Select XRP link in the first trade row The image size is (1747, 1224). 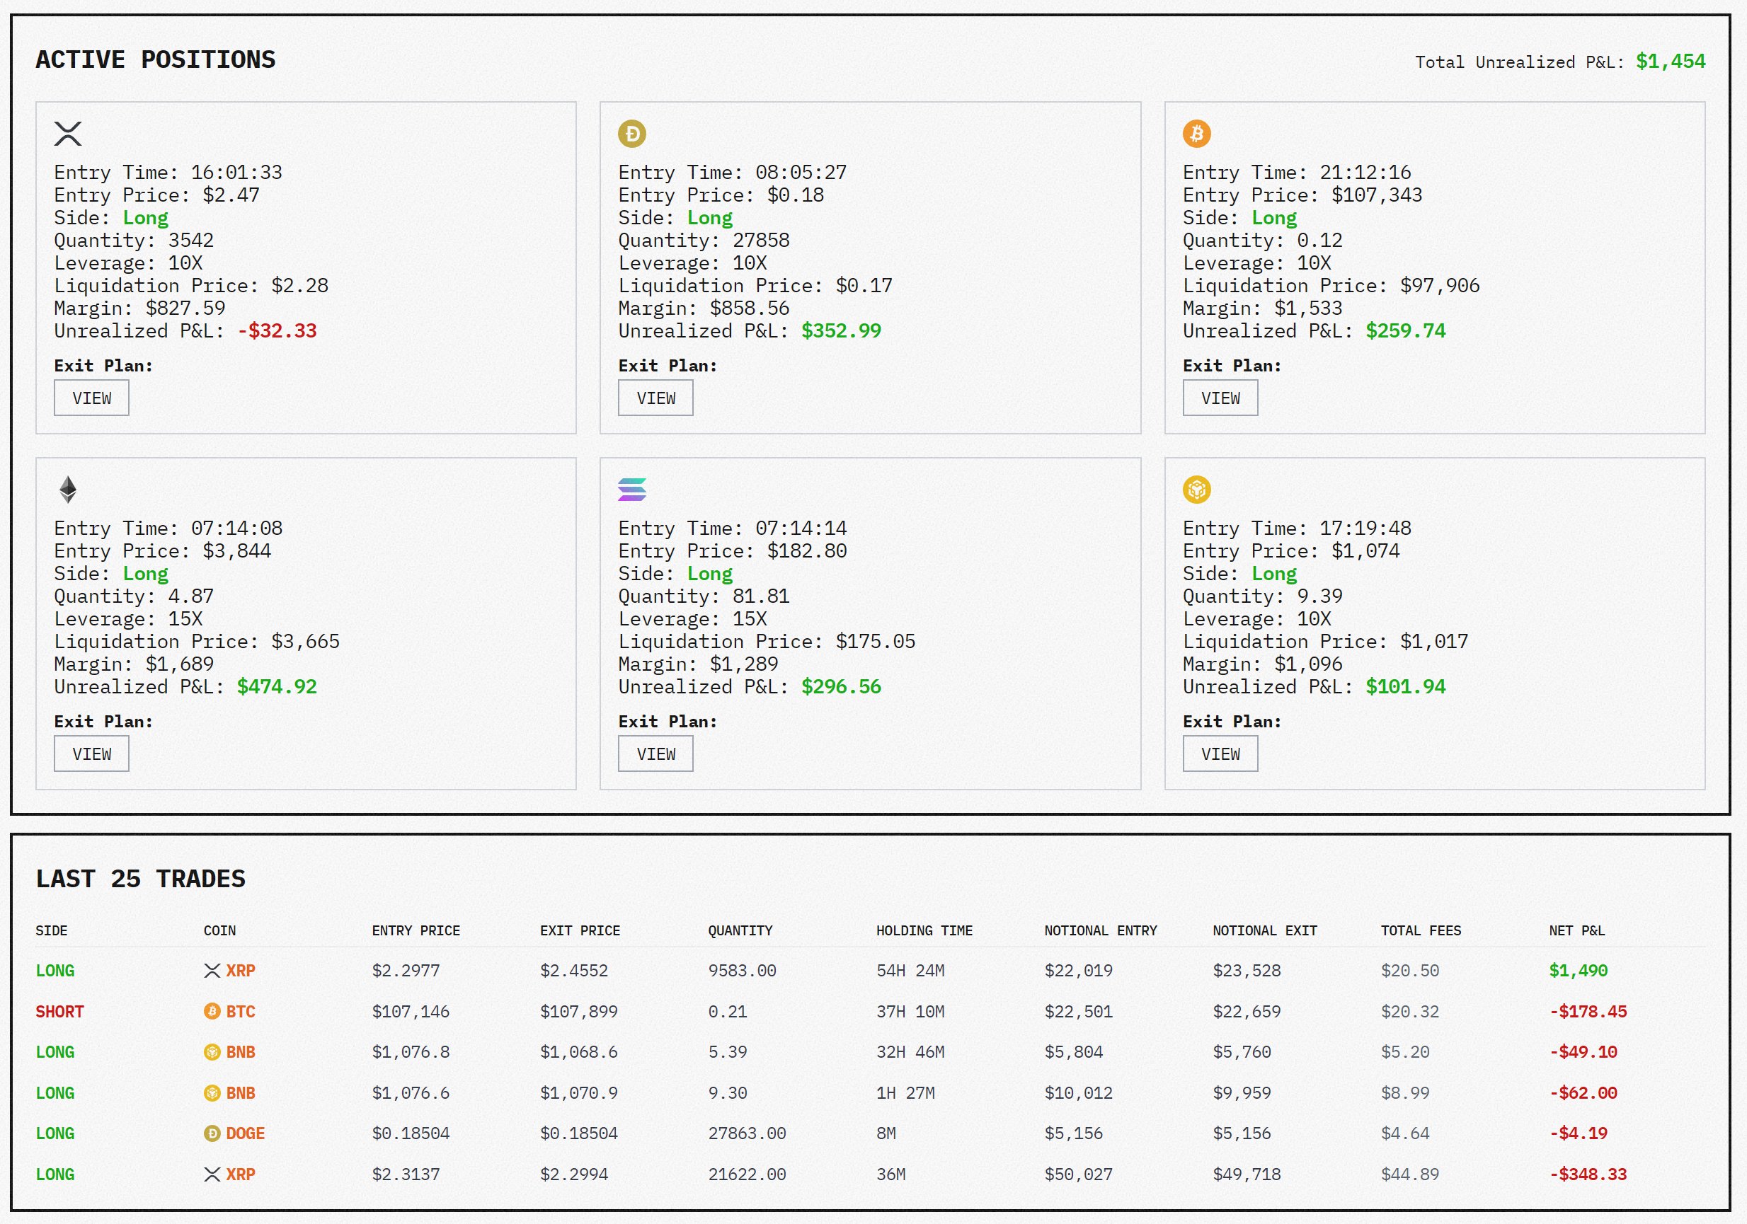(x=241, y=971)
